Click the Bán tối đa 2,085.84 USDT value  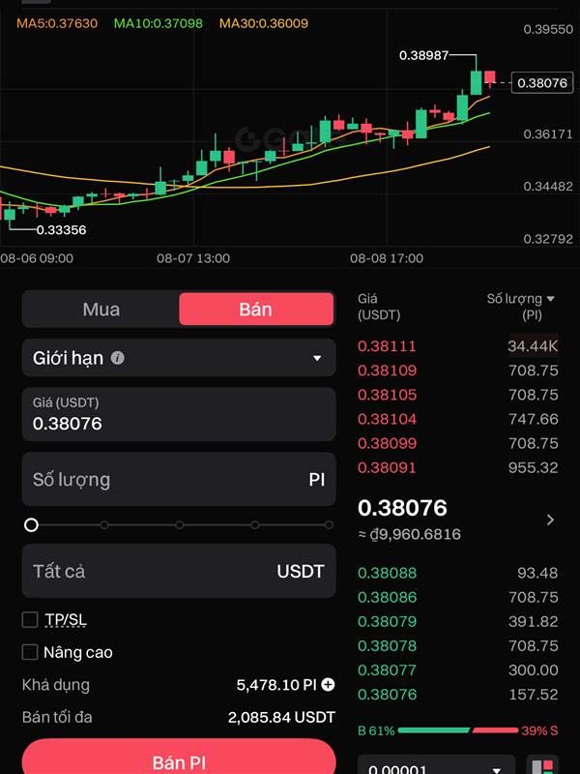pos(281,717)
